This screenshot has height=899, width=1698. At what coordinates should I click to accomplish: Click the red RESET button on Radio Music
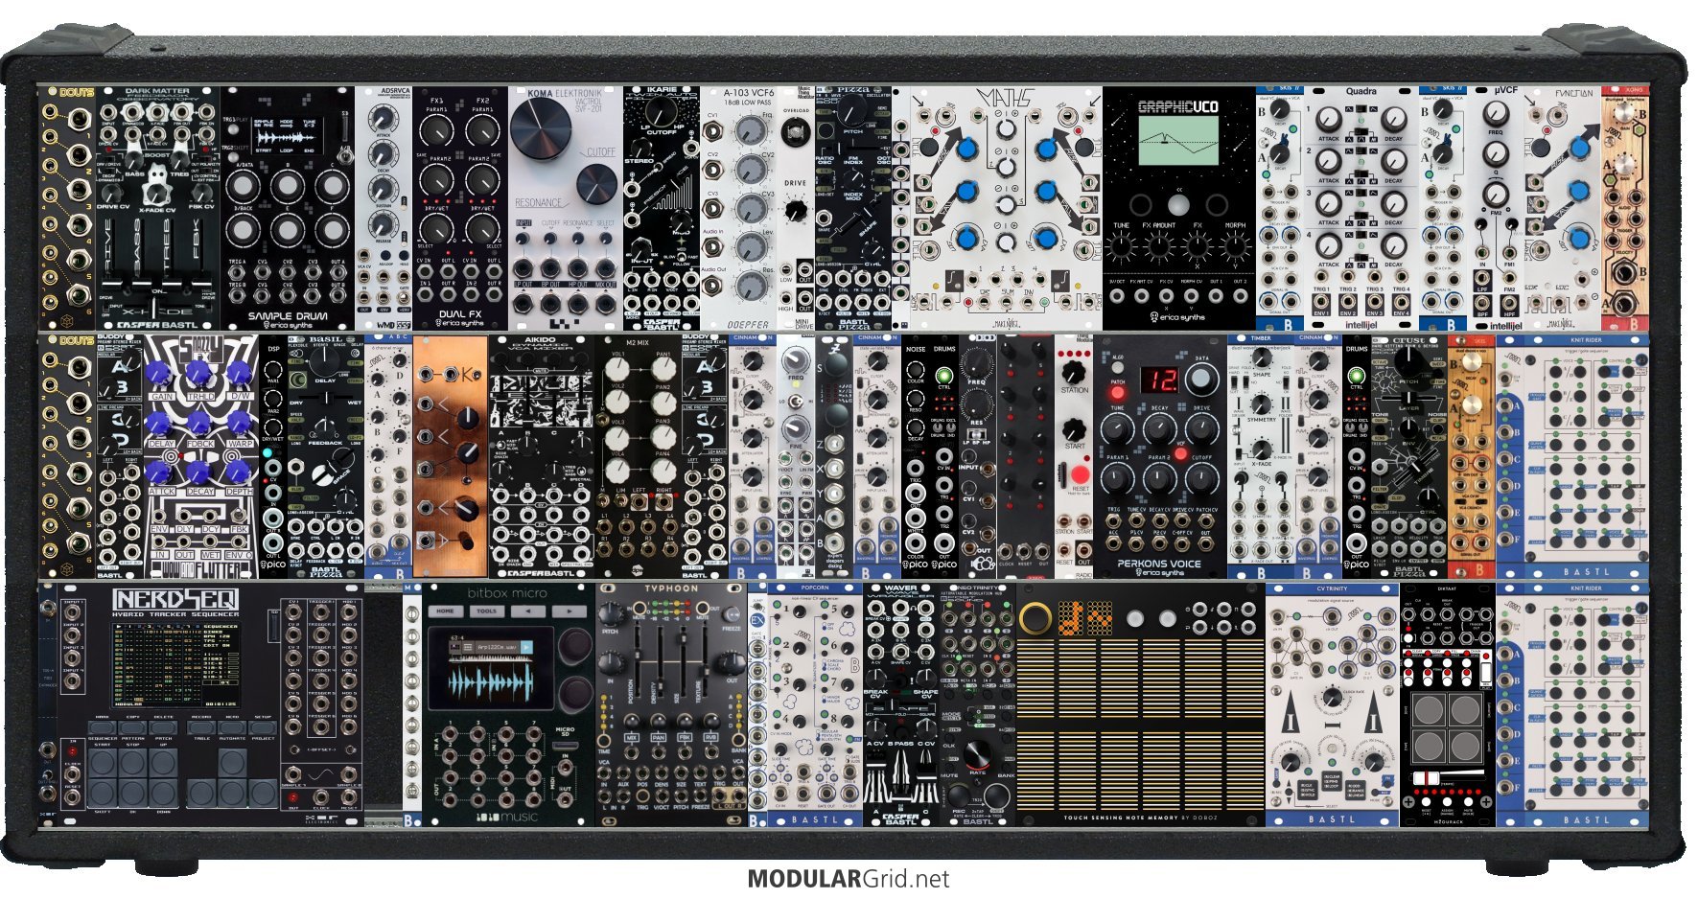click(x=1081, y=474)
